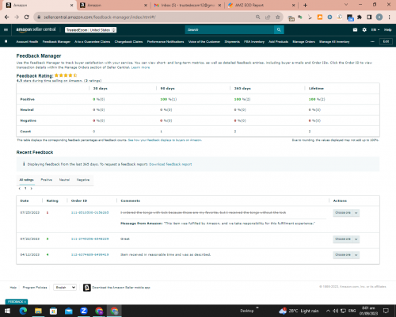The image size is (396, 317).
Task: Select the All ratings tab
Action: pyautogui.click(x=26, y=180)
